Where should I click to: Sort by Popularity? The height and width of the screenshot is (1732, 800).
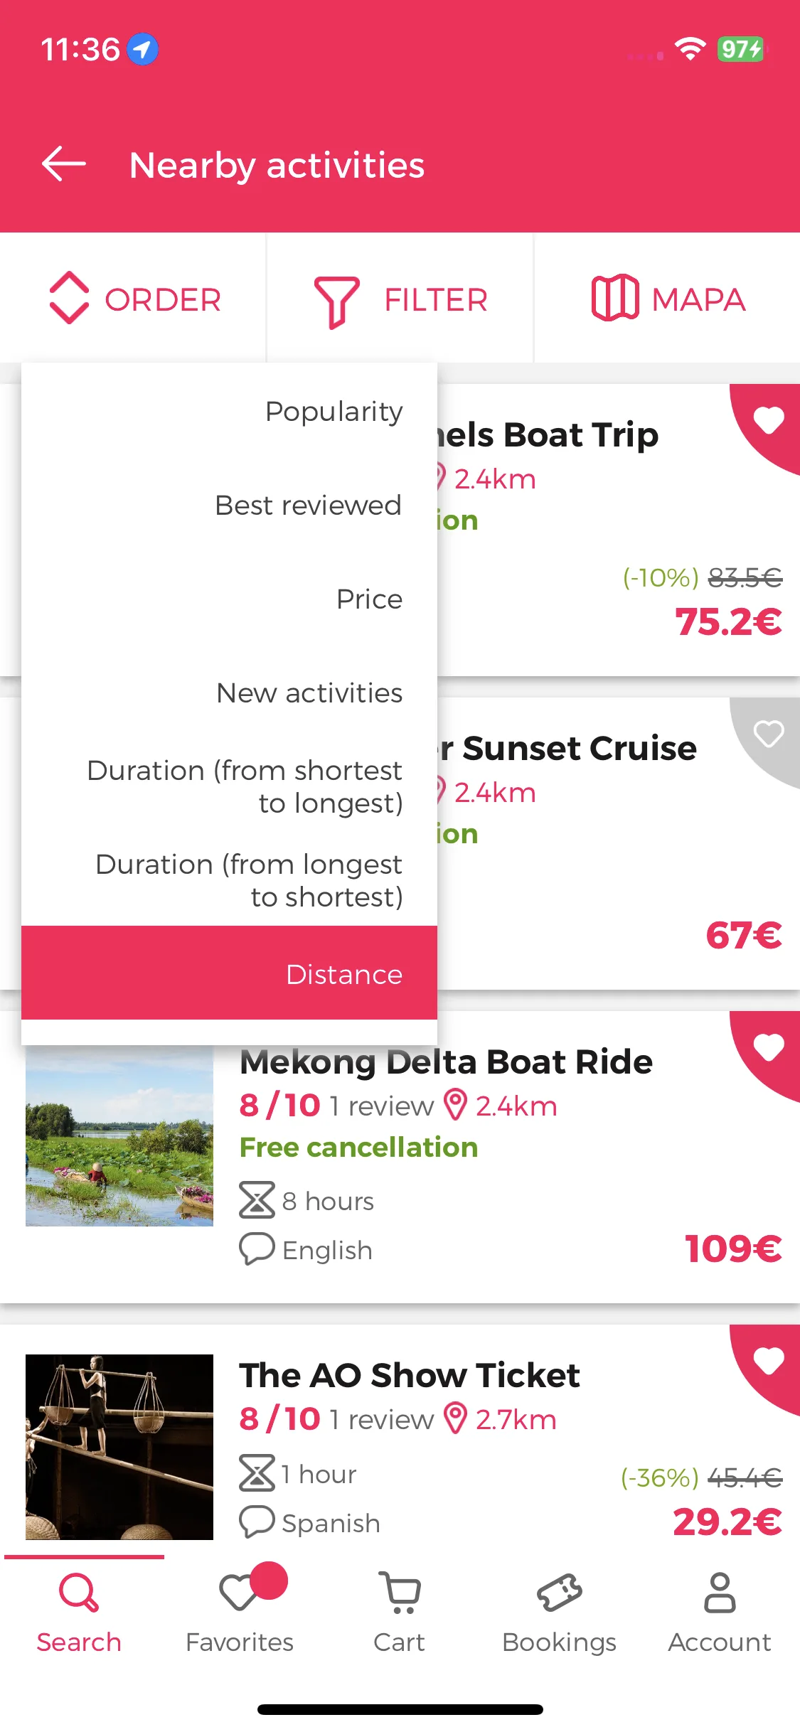pyautogui.click(x=229, y=411)
